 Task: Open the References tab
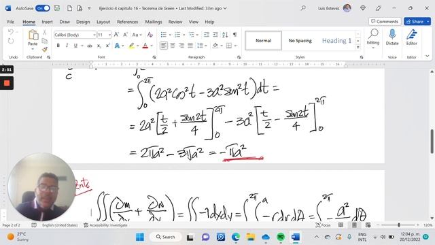point(127,22)
